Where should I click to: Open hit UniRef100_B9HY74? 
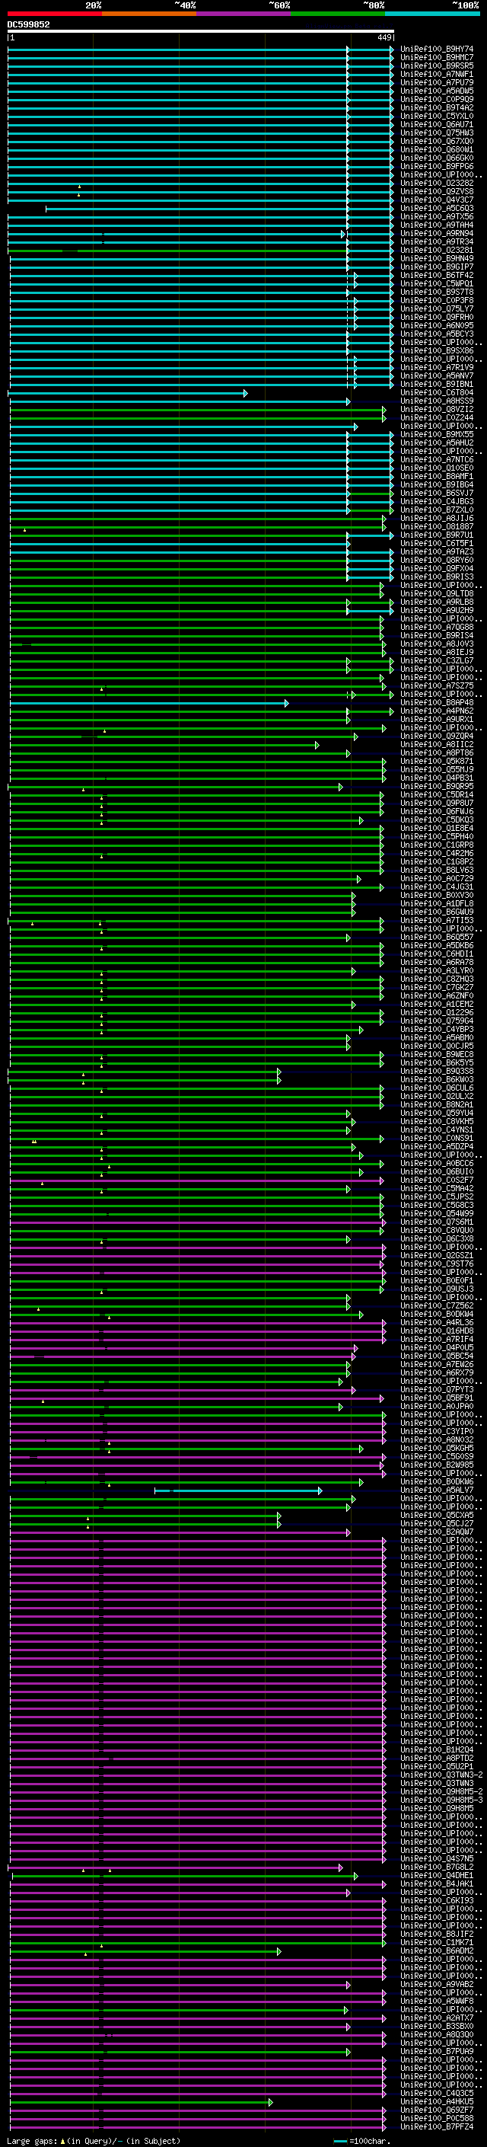click(437, 50)
